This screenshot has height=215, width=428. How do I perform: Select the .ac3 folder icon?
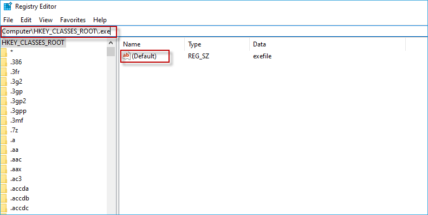coord(3,179)
